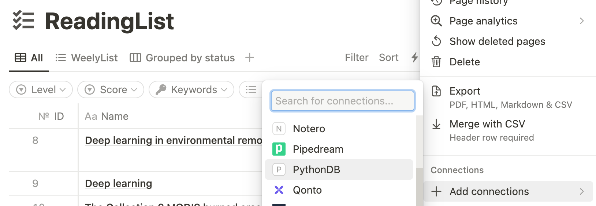596x206 pixels.
Task: Open the Keywords filter dropdown
Action: coord(191,89)
